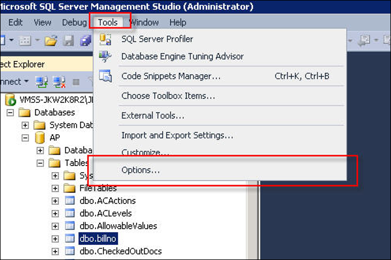Expand the System Tables folder node

tap(55, 176)
